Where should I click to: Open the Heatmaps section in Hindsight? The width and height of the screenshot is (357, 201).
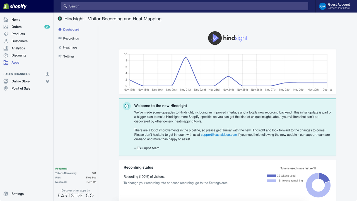point(69,47)
